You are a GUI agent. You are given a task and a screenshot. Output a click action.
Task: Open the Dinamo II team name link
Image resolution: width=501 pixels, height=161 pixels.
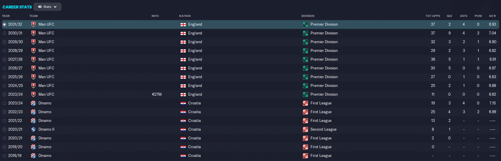pos(46,129)
